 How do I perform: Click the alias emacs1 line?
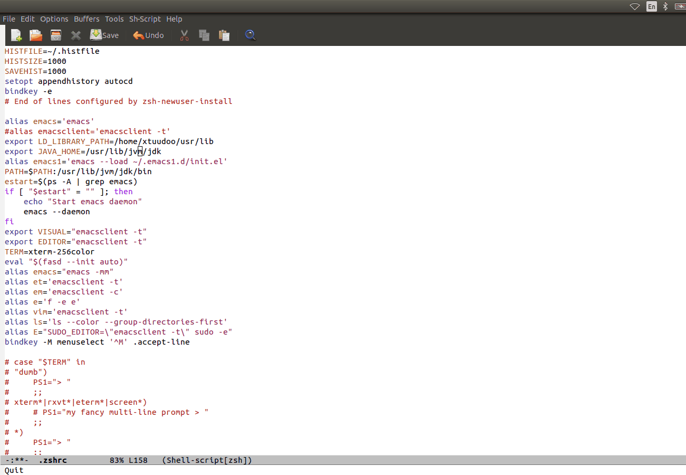click(116, 161)
